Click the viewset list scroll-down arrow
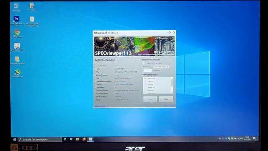The width and height of the screenshot is (268, 151). pyautogui.click(x=172, y=92)
